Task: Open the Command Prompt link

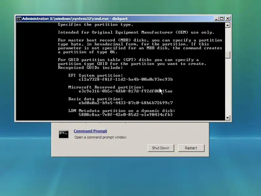Action: 90,131
